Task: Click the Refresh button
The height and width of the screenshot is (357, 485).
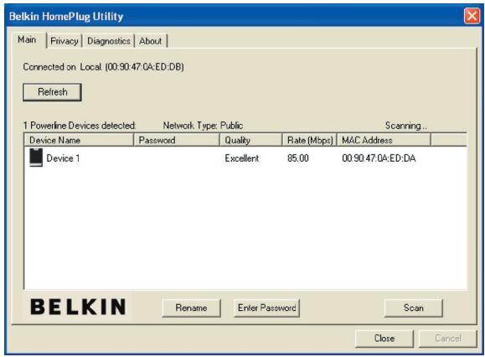Action: click(52, 92)
